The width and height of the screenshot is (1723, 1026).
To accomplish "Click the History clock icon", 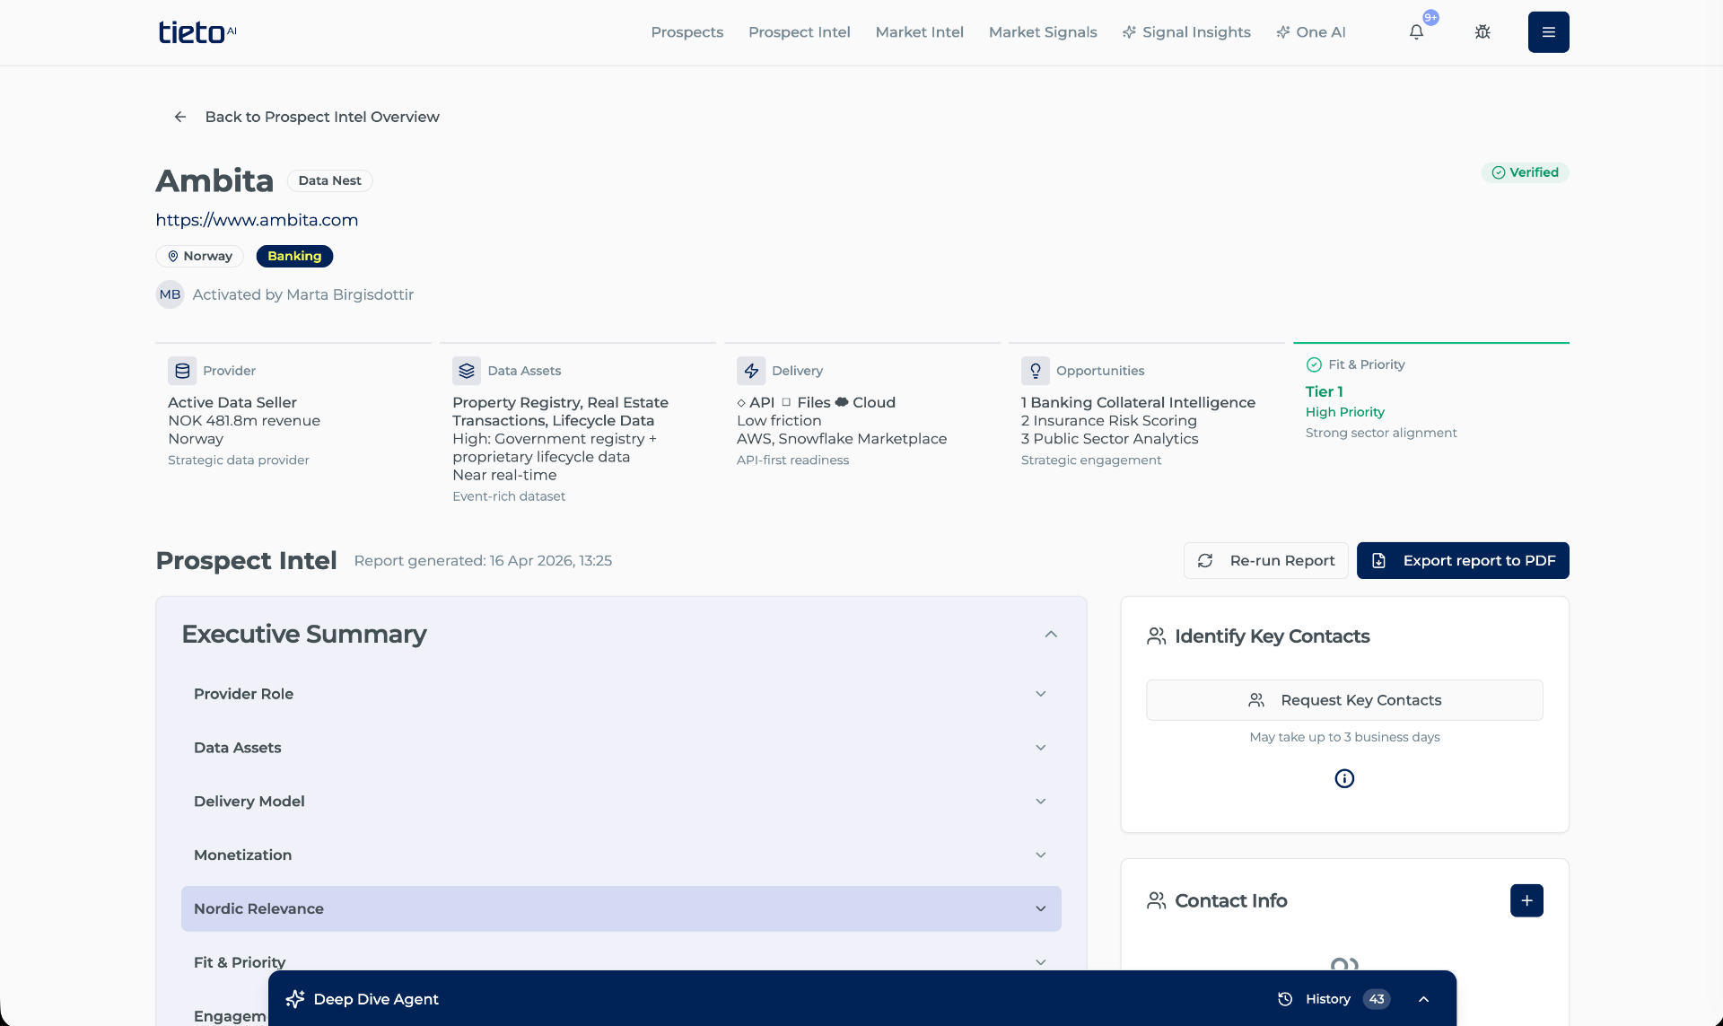I will (1285, 999).
